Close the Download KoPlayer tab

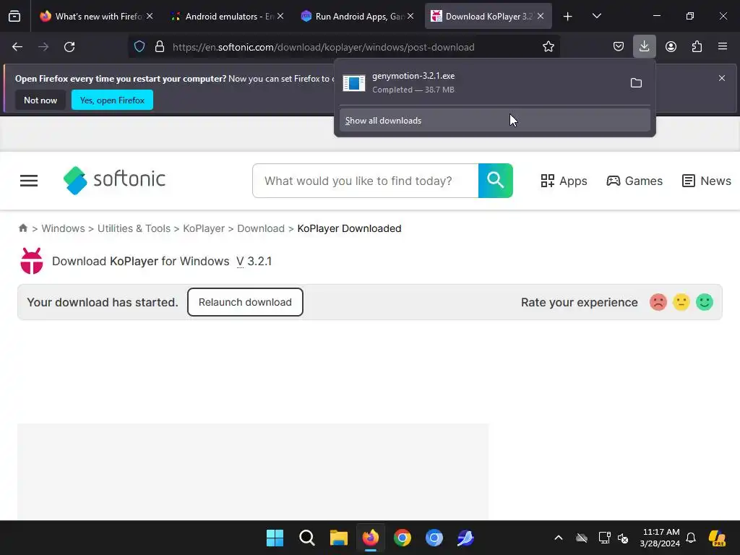point(541,16)
